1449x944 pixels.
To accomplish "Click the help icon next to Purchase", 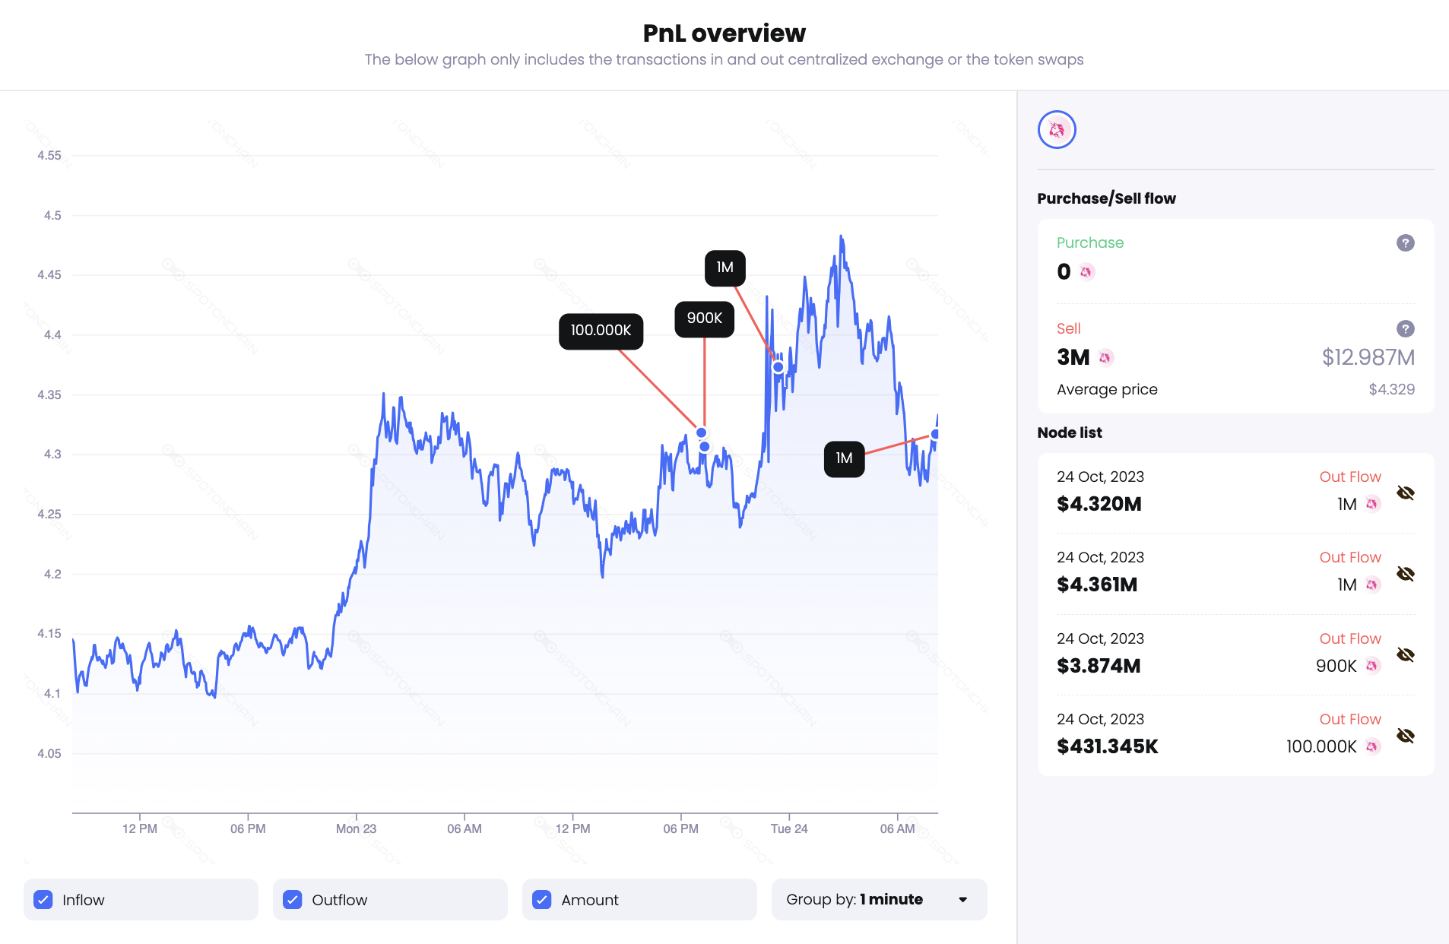I will click(x=1405, y=243).
